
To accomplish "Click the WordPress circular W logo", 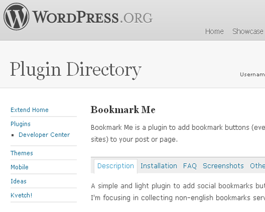I will [x=16, y=16].
